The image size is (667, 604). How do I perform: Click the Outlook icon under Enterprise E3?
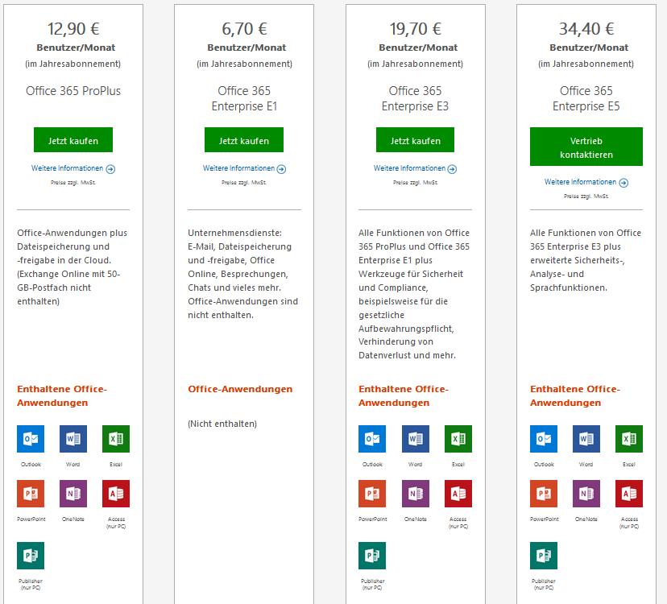[x=372, y=439]
